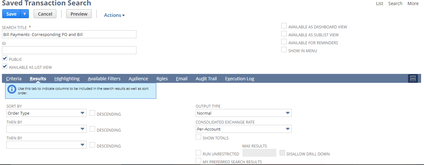Click the List link at the top right
The image size is (424, 165).
(x=379, y=4)
